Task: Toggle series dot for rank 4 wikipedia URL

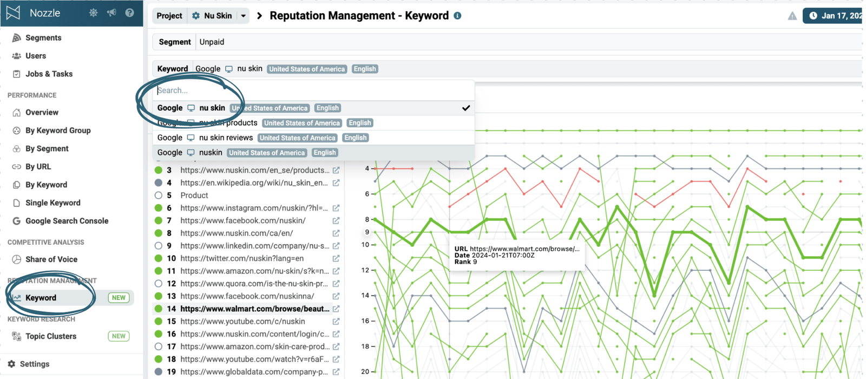Action: tap(159, 183)
